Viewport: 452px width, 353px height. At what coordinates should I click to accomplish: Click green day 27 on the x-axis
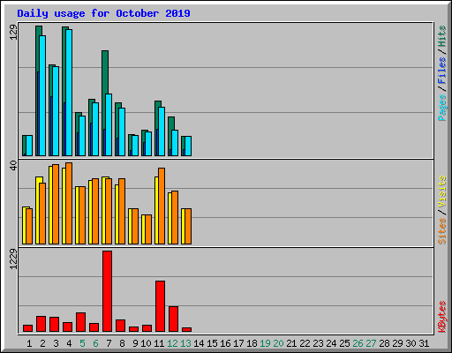pos(371,343)
